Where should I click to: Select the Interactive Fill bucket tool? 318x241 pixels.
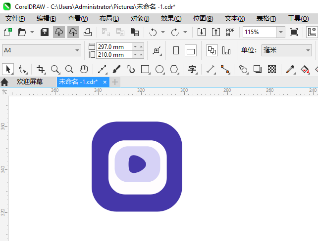point(305,69)
